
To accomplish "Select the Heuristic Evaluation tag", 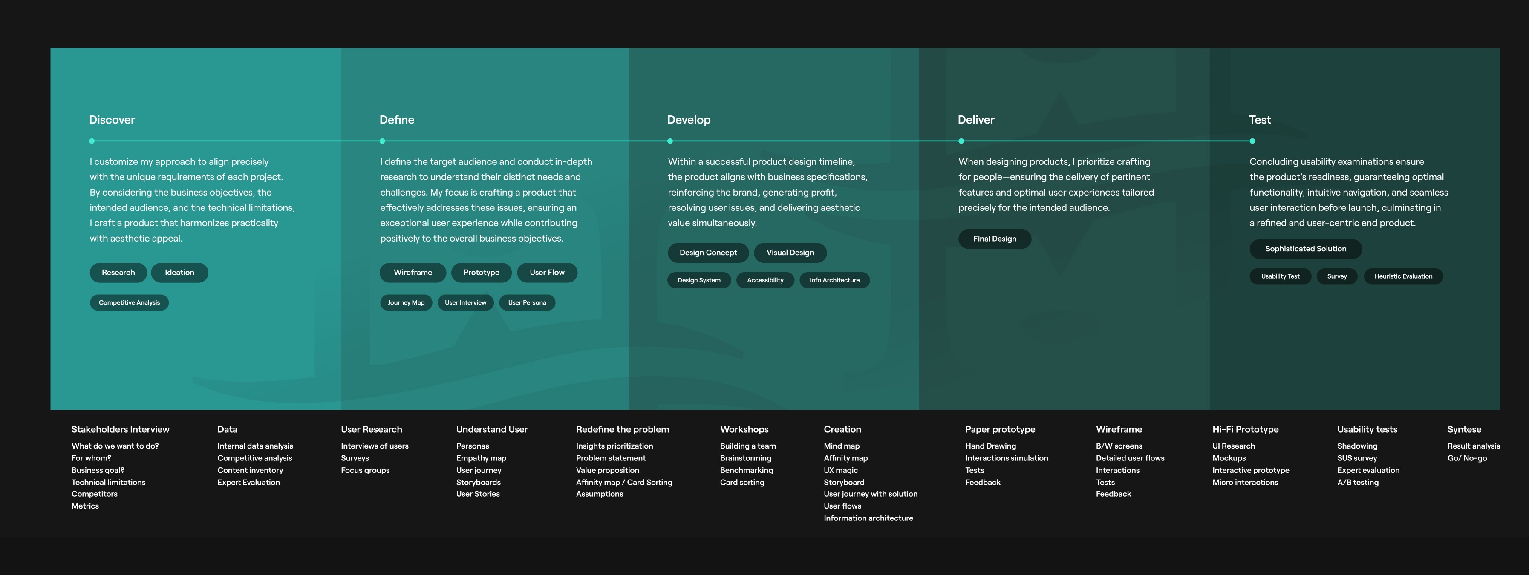I will pyautogui.click(x=1402, y=276).
